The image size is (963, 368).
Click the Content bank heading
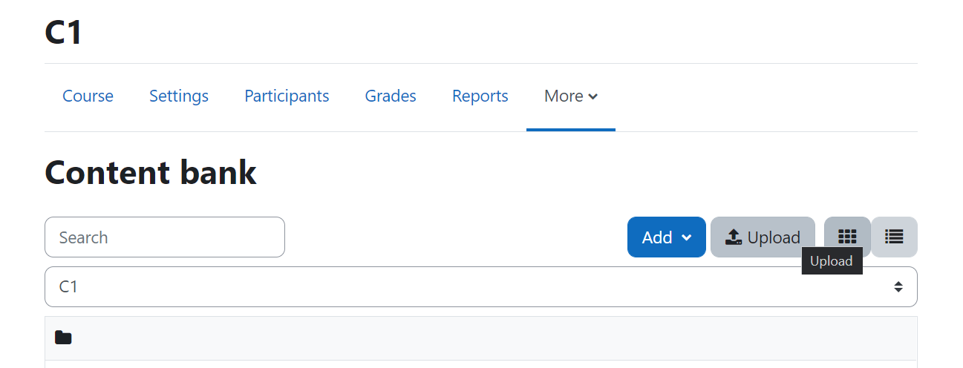point(151,172)
